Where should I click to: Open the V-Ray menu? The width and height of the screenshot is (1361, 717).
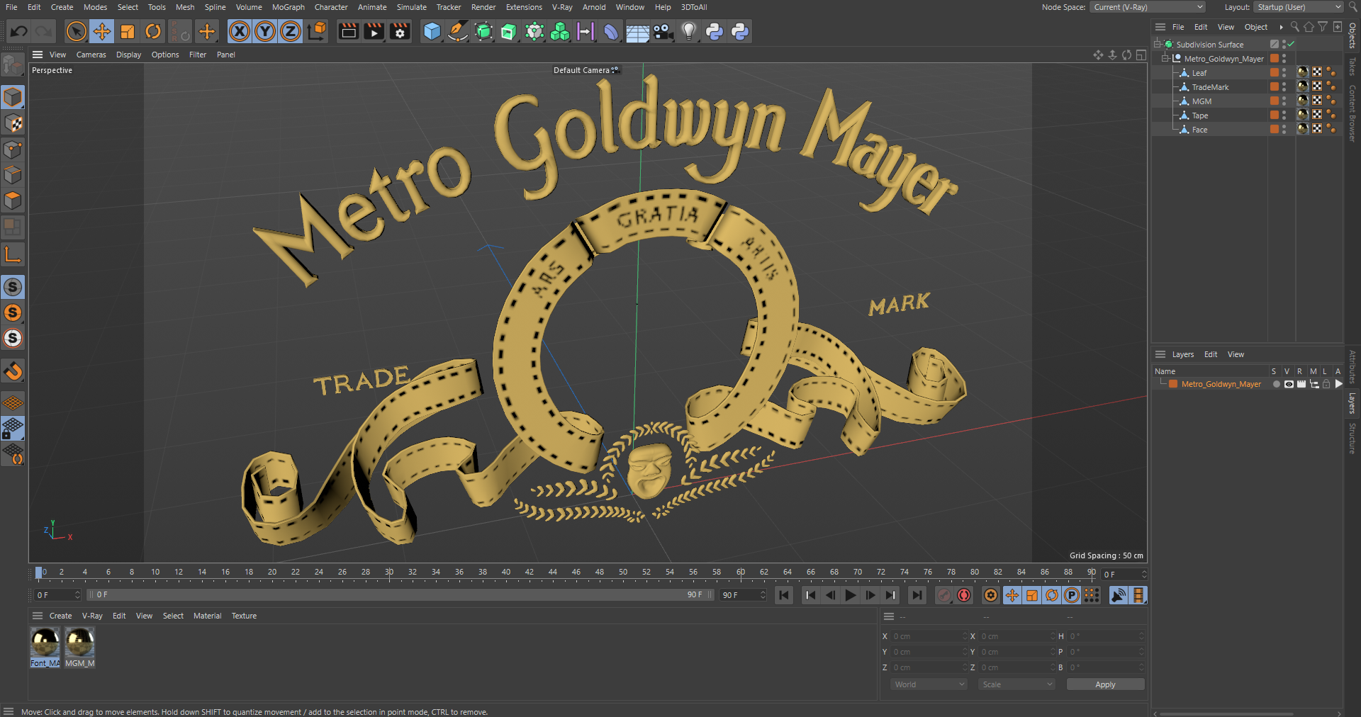tap(562, 7)
